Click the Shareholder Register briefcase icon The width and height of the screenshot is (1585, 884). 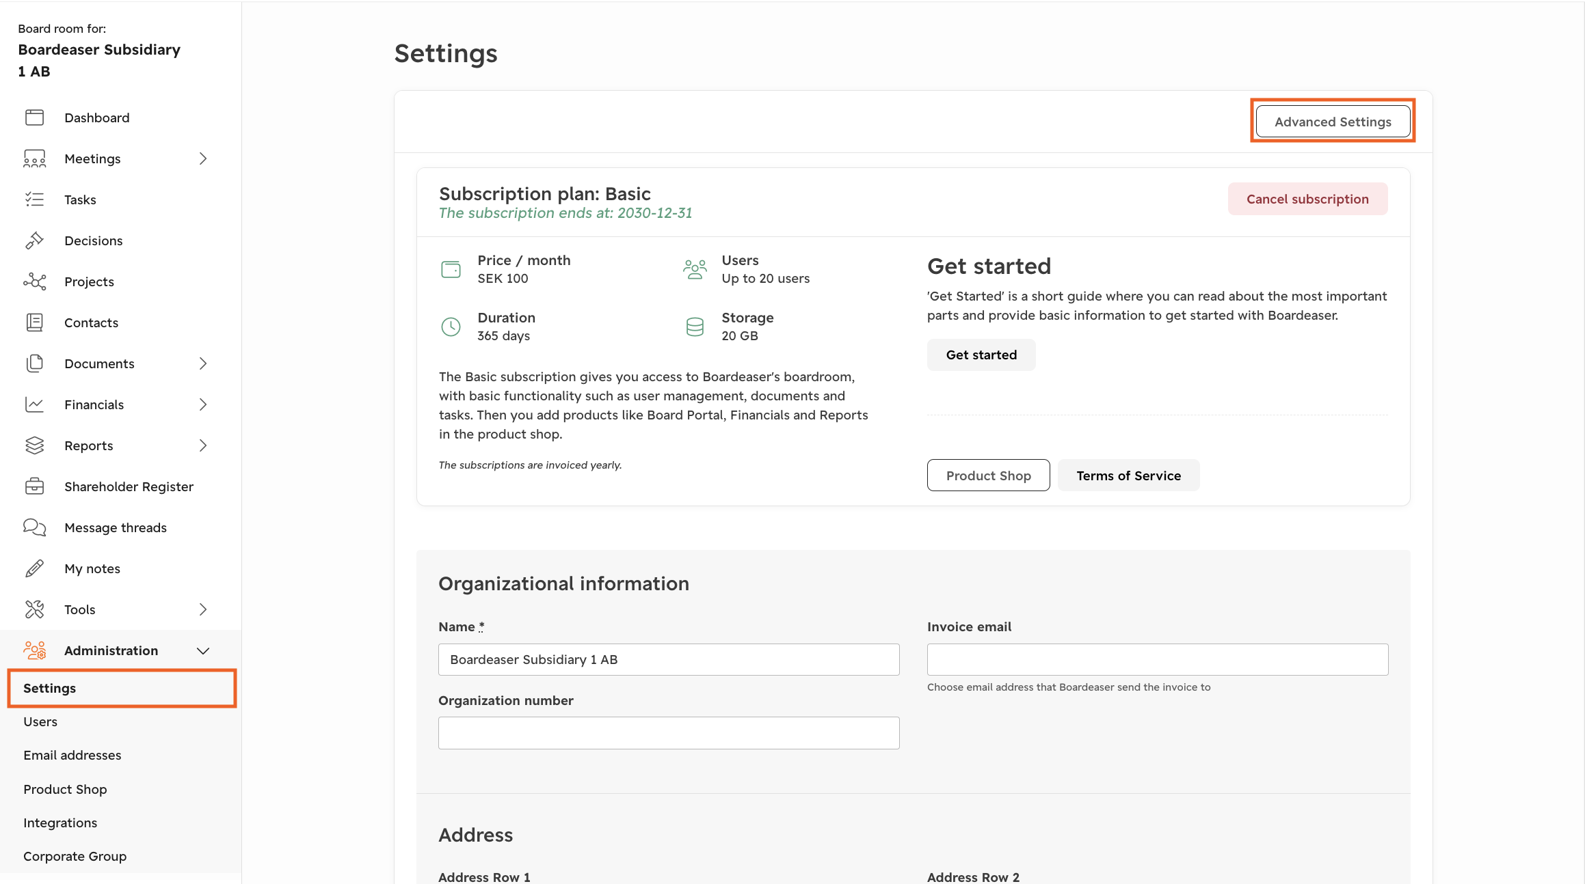click(34, 486)
